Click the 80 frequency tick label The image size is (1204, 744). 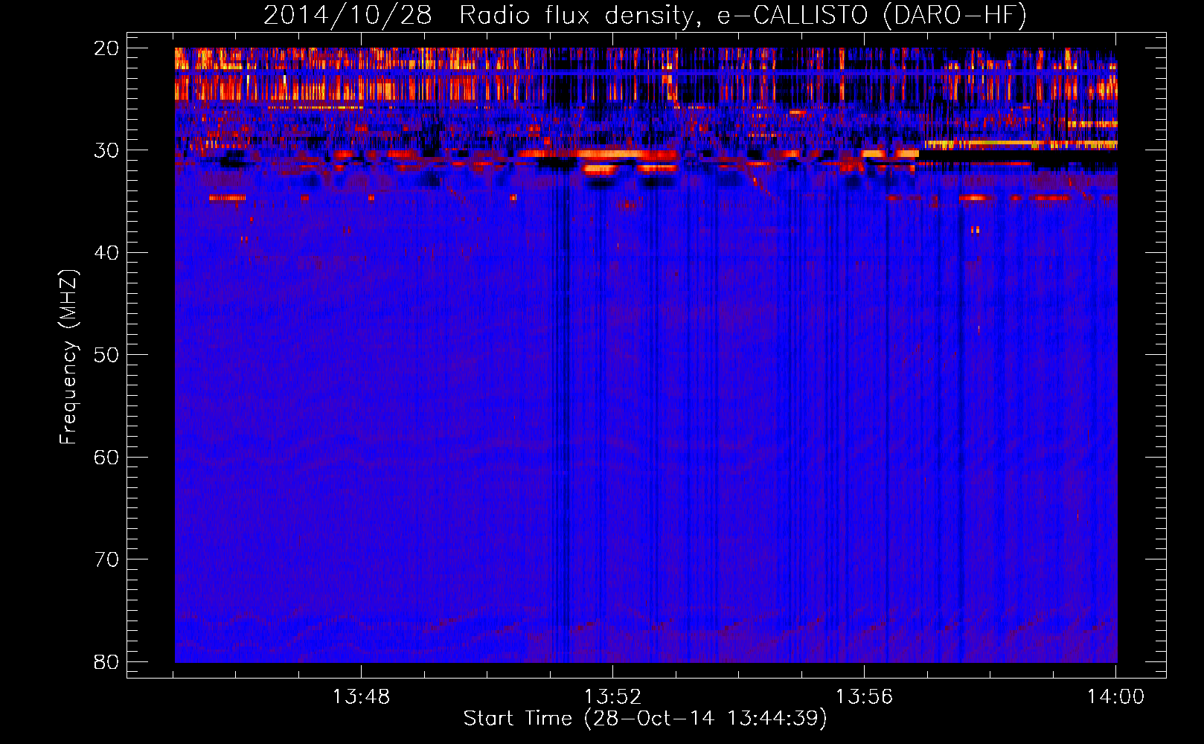tap(106, 661)
